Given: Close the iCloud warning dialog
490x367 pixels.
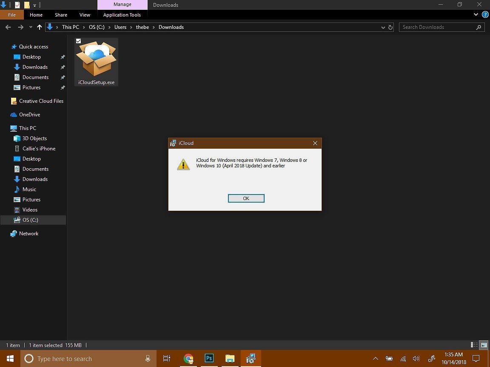Looking at the screenshot, I should [315, 143].
